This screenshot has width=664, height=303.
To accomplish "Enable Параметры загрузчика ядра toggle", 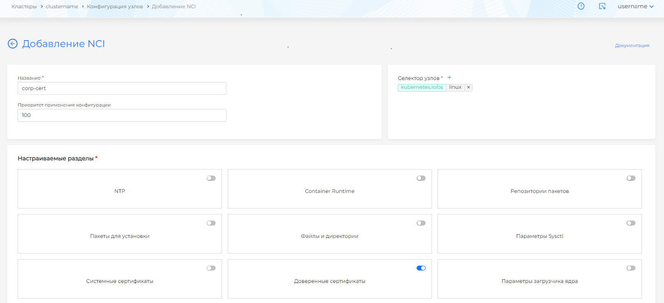I will click(x=631, y=268).
